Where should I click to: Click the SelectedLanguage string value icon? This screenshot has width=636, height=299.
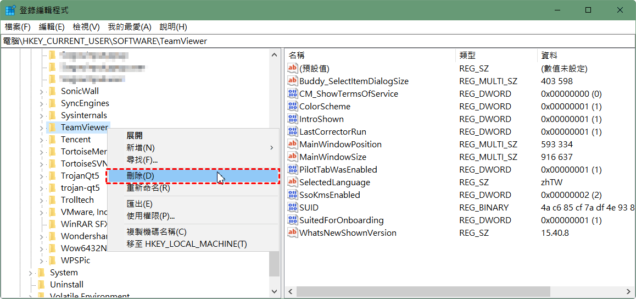tap(292, 182)
